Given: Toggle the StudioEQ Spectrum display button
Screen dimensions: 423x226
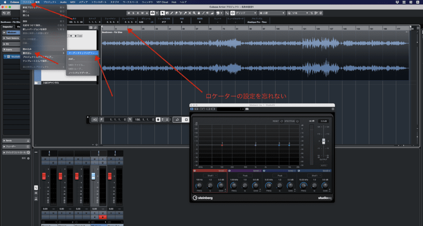Looking at the screenshot, I should point(297,121).
